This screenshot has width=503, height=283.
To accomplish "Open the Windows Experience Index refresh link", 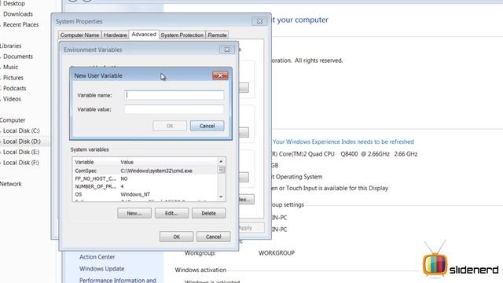I will click(x=343, y=141).
